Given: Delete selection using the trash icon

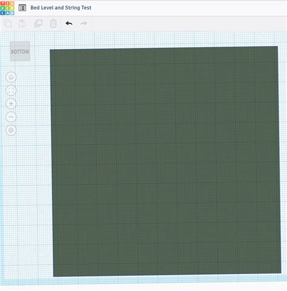Looking at the screenshot, I should (53, 24).
